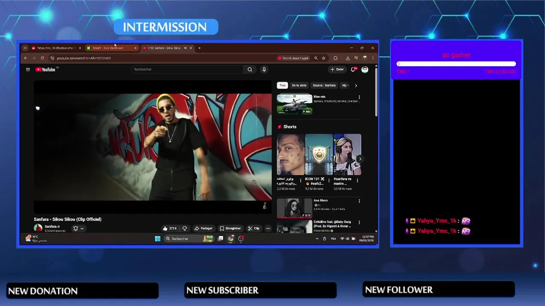Open the YouTube account avatar menu
The image size is (545, 306).
pos(365,69)
